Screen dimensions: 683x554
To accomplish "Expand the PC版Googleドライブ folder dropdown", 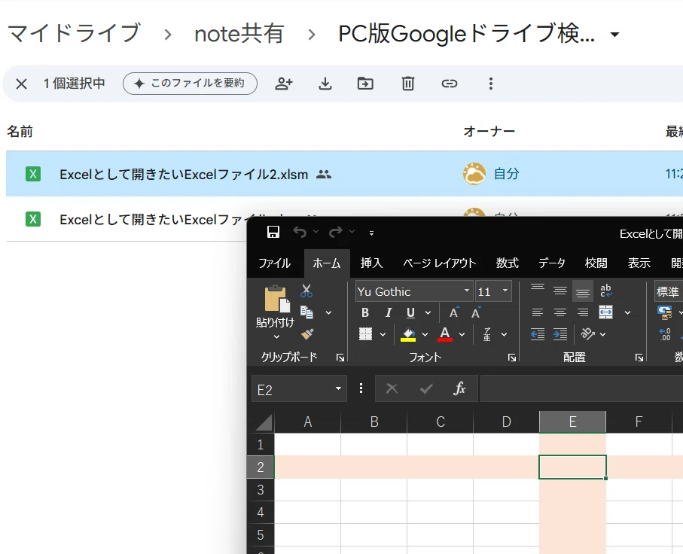I will pos(614,35).
